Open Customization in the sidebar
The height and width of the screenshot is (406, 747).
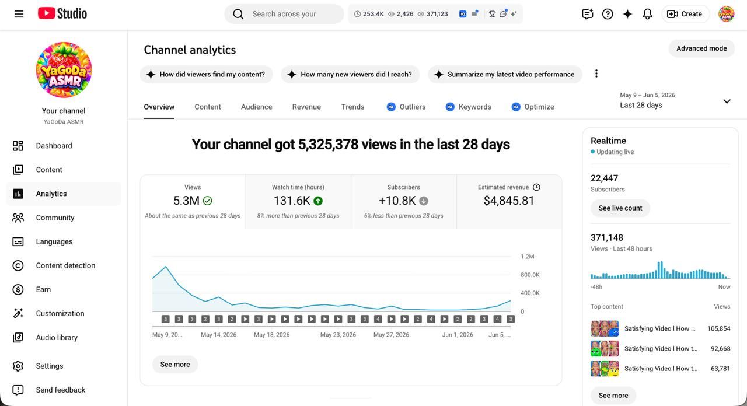click(64, 313)
